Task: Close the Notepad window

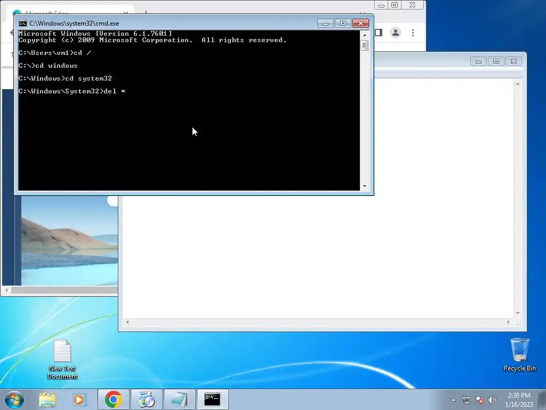Action: pyautogui.click(x=513, y=61)
